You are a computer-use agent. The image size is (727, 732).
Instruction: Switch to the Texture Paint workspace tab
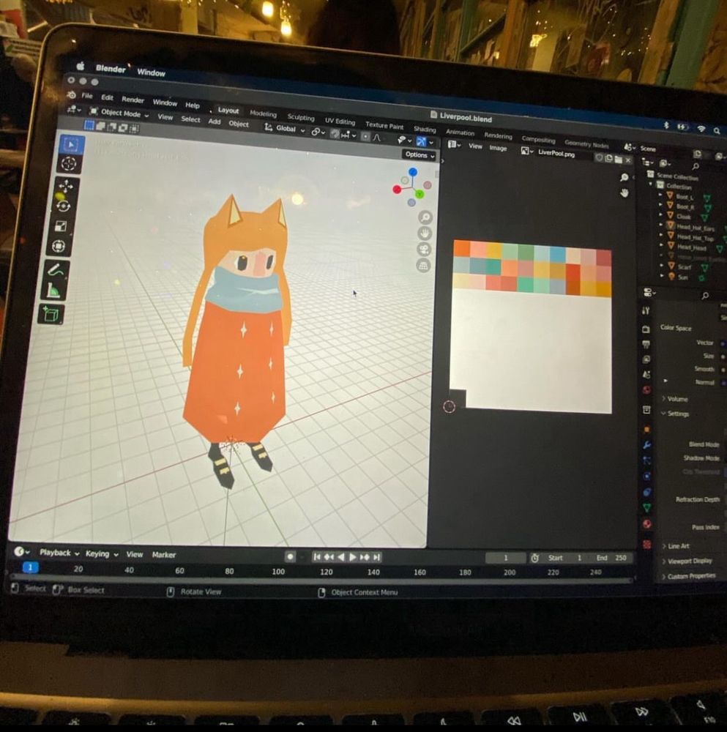click(384, 125)
